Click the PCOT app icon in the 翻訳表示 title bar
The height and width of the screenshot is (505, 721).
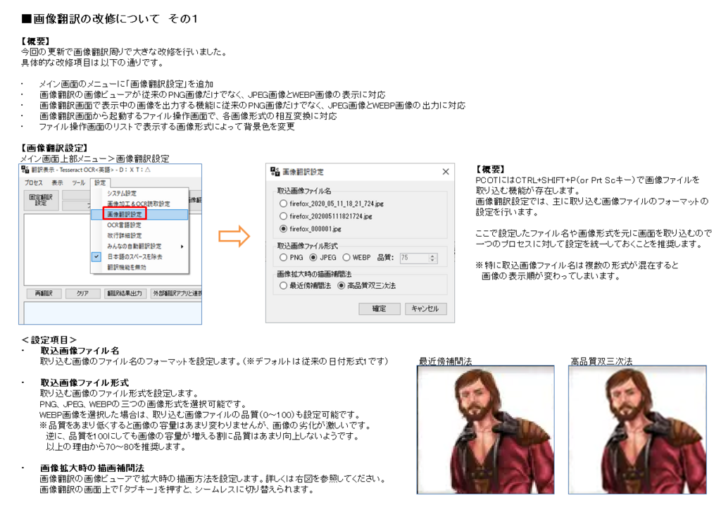click(25, 170)
